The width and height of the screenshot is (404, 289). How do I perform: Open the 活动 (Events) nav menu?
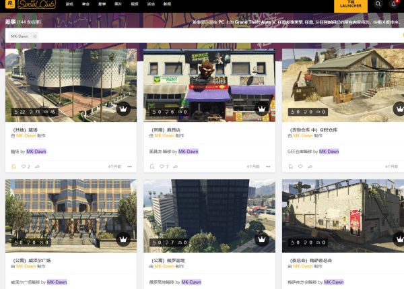click(151, 4)
